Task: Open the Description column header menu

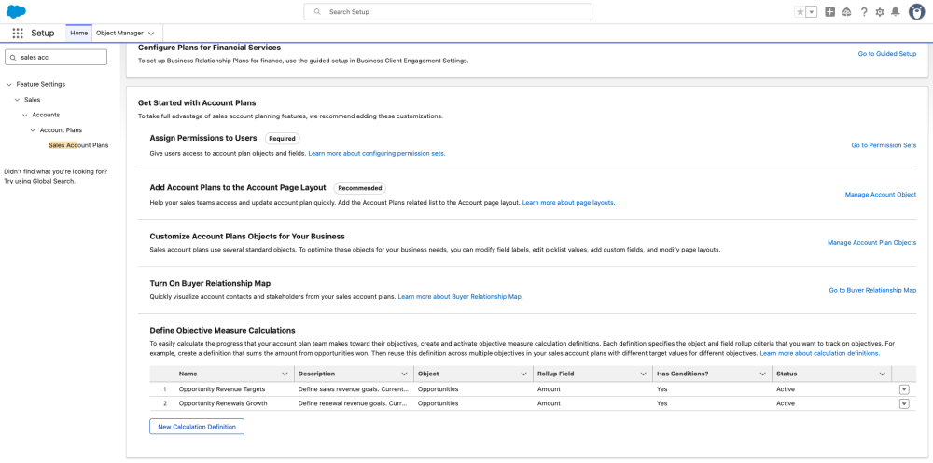Action: 403,374
